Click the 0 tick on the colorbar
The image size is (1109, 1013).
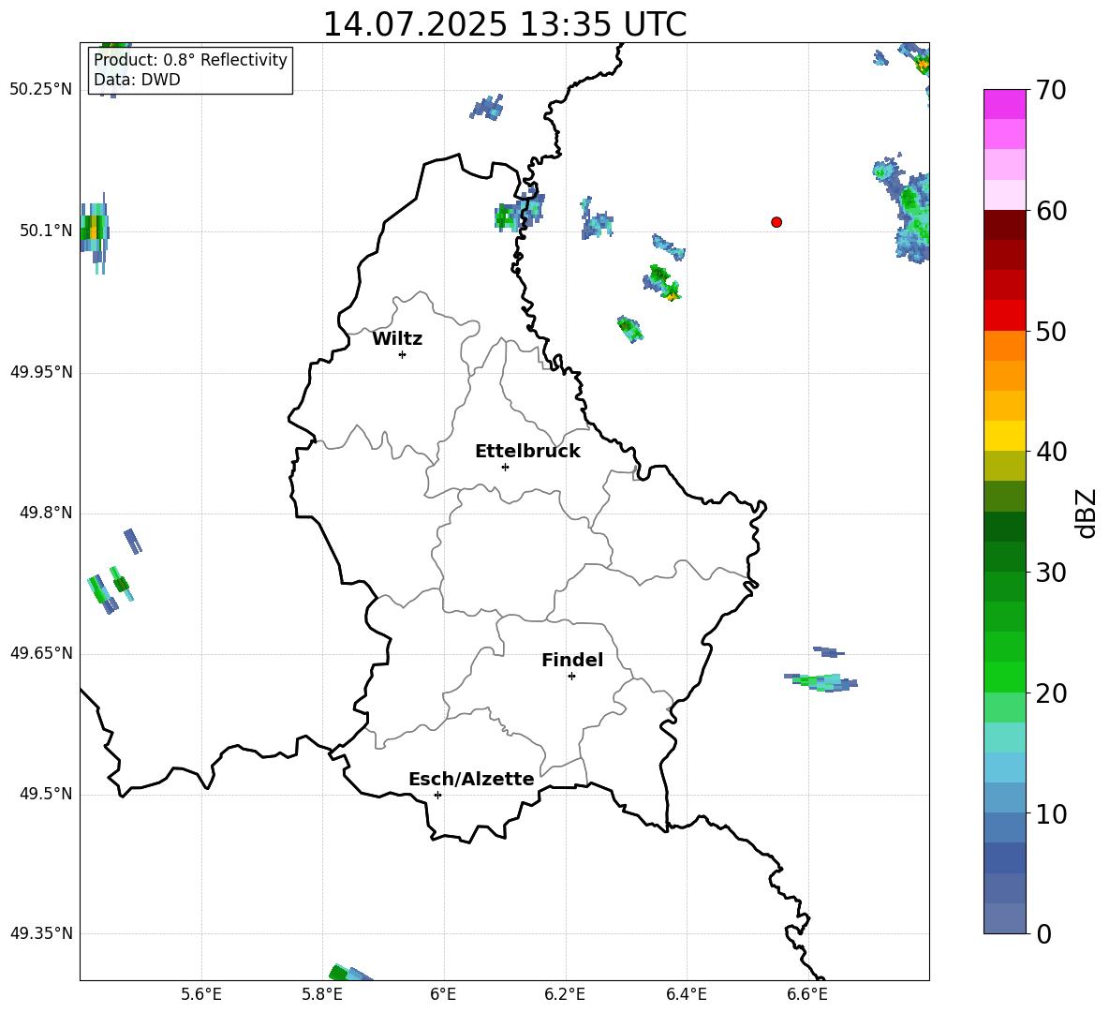(x=1042, y=933)
